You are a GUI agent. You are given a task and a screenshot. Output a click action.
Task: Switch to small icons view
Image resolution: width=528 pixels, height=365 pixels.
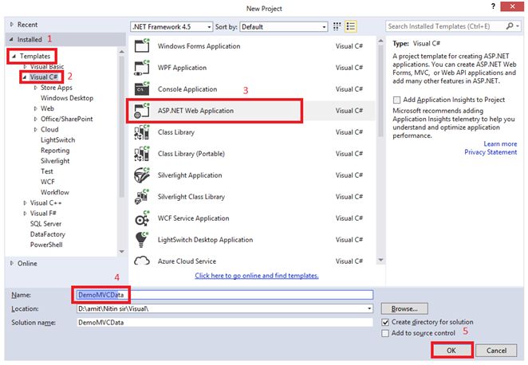tap(337, 26)
